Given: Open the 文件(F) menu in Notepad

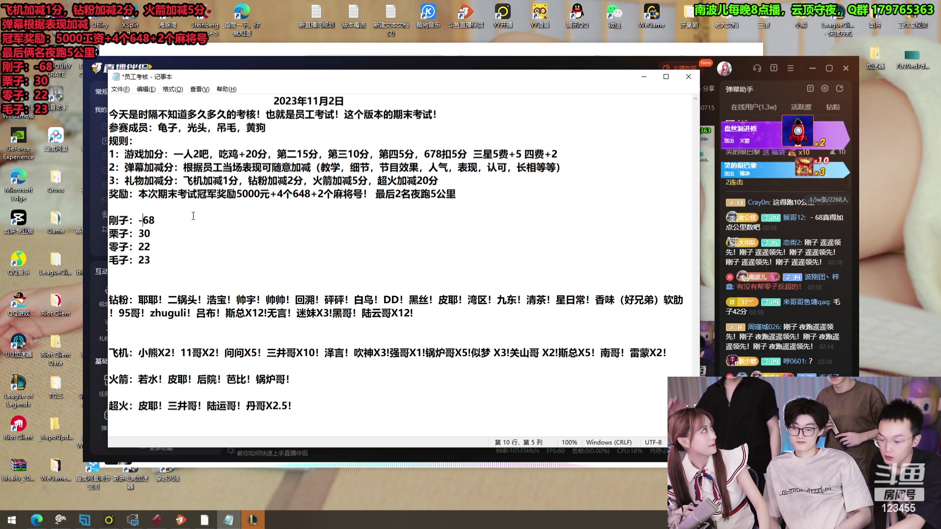Looking at the screenshot, I should [120, 89].
